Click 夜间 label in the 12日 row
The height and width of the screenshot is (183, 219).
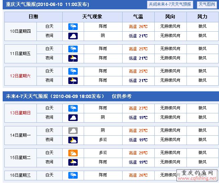pos(50,80)
